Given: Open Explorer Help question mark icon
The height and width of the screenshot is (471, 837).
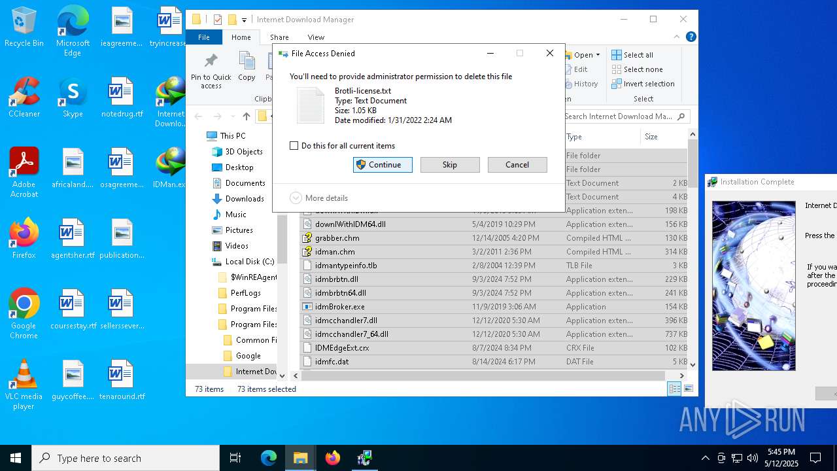Looking at the screenshot, I should click(691, 37).
